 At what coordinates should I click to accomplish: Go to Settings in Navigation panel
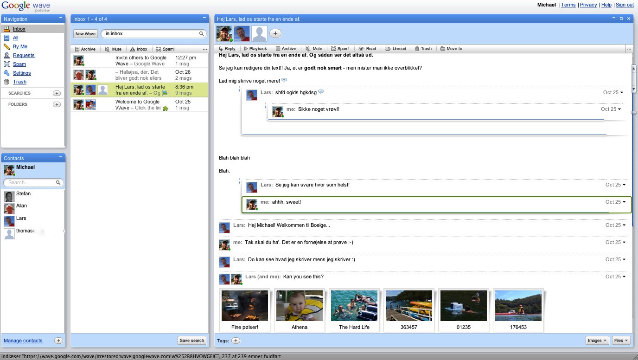click(22, 73)
